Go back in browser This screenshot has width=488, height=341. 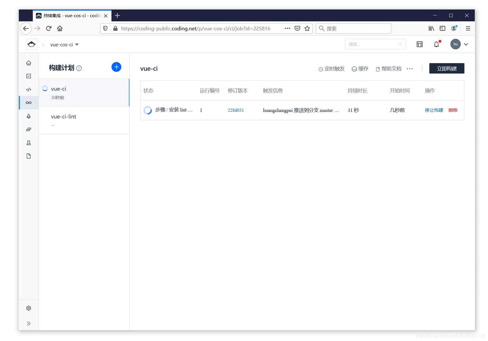26,28
